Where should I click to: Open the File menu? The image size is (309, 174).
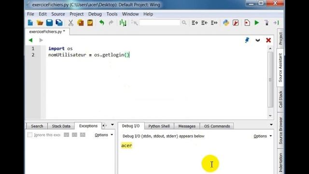tap(30, 14)
